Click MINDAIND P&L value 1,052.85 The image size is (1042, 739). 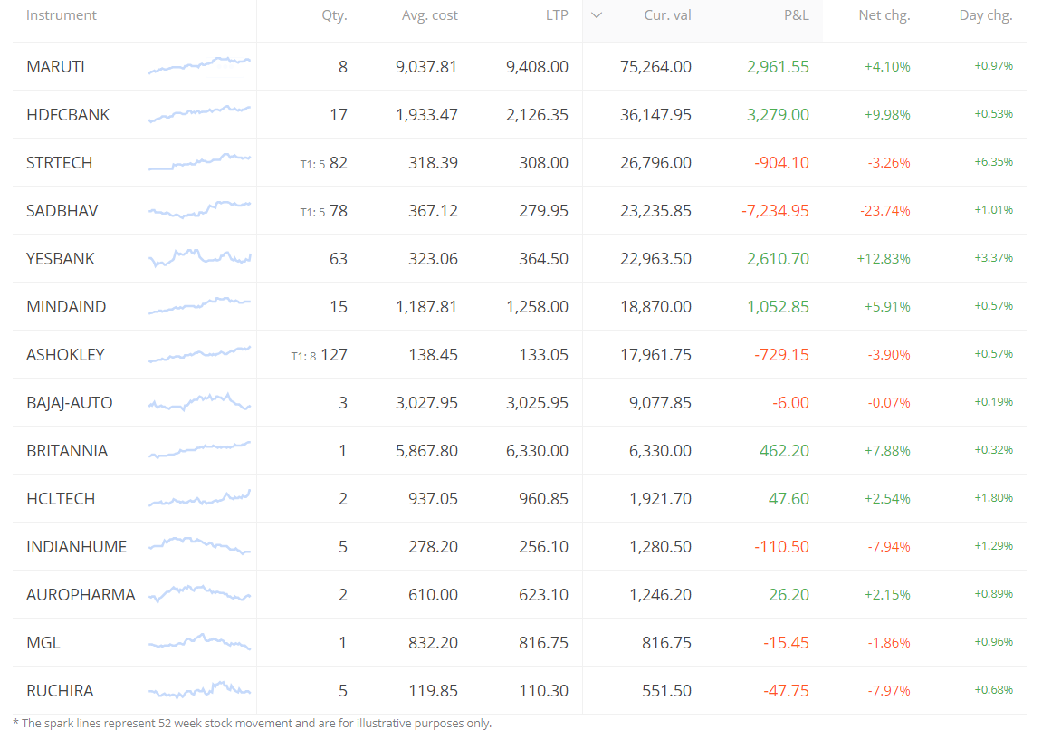click(778, 307)
